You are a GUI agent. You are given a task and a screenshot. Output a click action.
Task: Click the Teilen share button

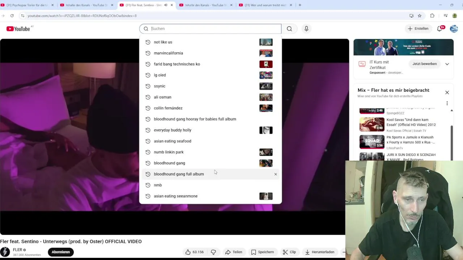pos(233,252)
